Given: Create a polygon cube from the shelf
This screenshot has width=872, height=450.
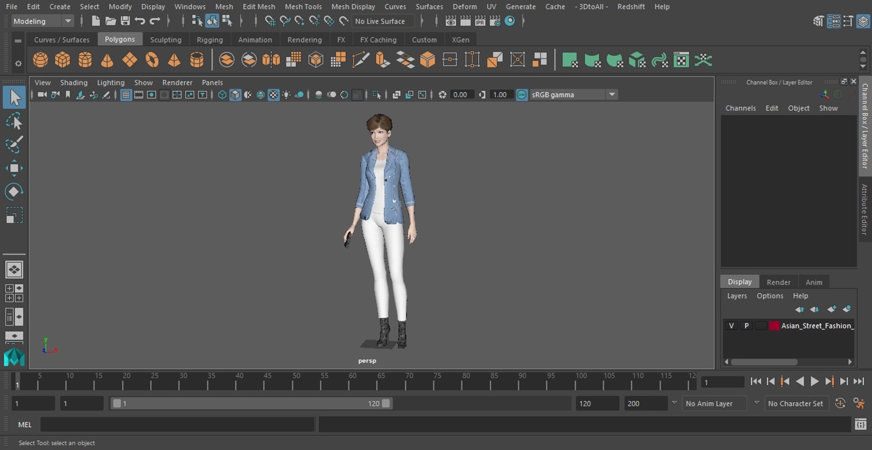Looking at the screenshot, I should pyautogui.click(x=63, y=60).
